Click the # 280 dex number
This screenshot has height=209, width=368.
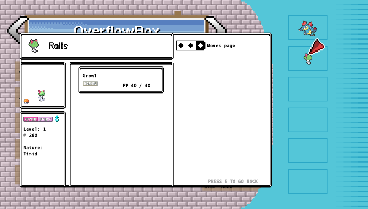30,135
